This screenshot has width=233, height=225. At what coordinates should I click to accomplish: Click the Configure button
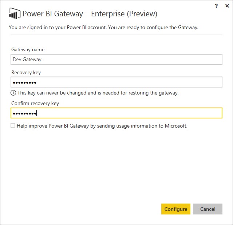point(176,209)
